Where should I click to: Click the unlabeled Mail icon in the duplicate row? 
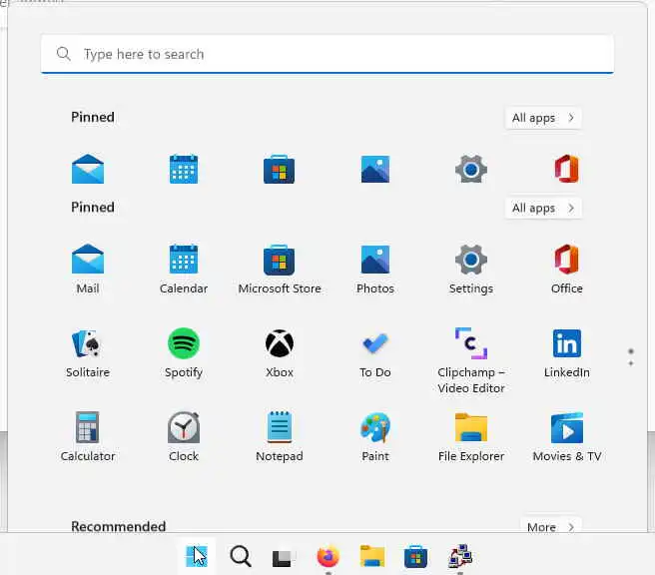point(88,169)
